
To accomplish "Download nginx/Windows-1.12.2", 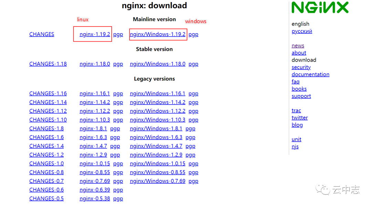I will point(157,111).
